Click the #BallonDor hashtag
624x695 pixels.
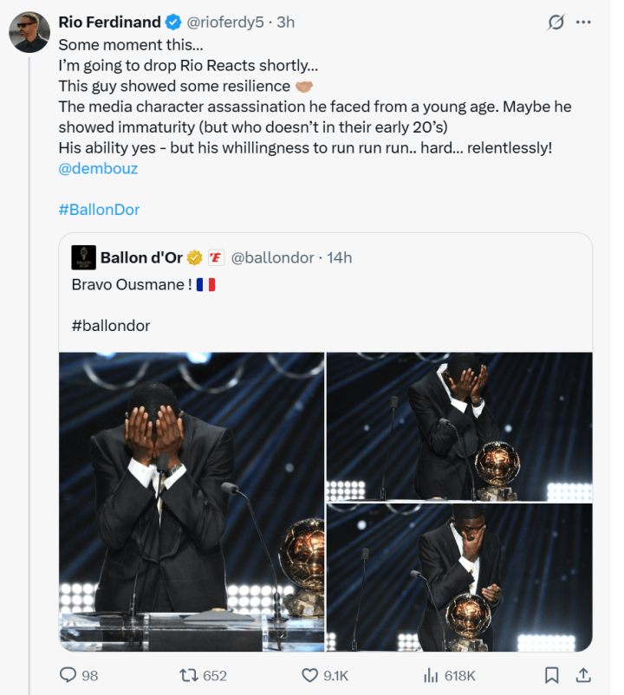(x=99, y=210)
